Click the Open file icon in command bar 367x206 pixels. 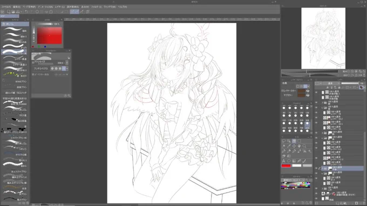[13, 11]
